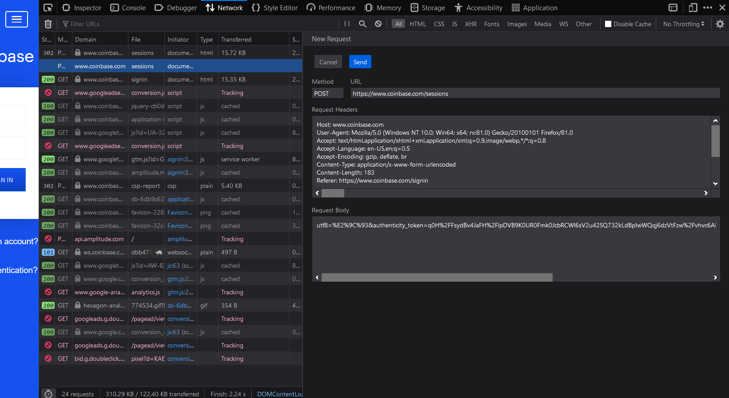Open the Memory tab

tap(383, 8)
